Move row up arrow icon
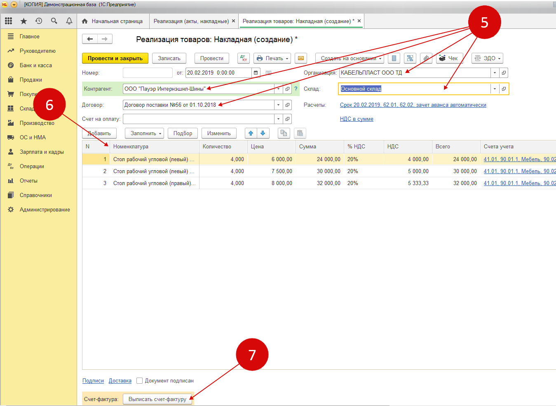This screenshot has height=406, width=556. click(x=251, y=133)
